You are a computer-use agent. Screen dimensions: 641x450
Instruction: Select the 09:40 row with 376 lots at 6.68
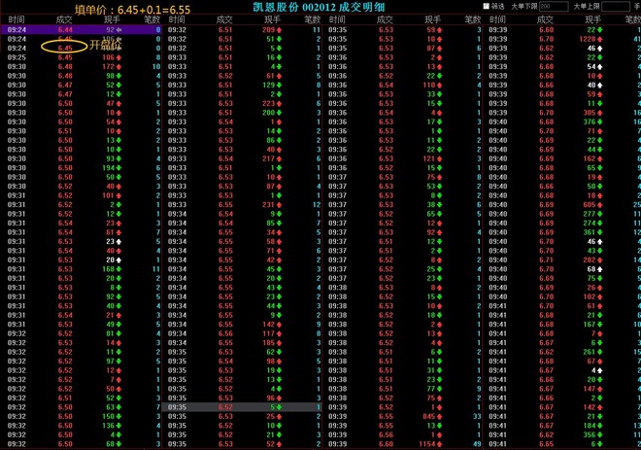(x=562, y=121)
